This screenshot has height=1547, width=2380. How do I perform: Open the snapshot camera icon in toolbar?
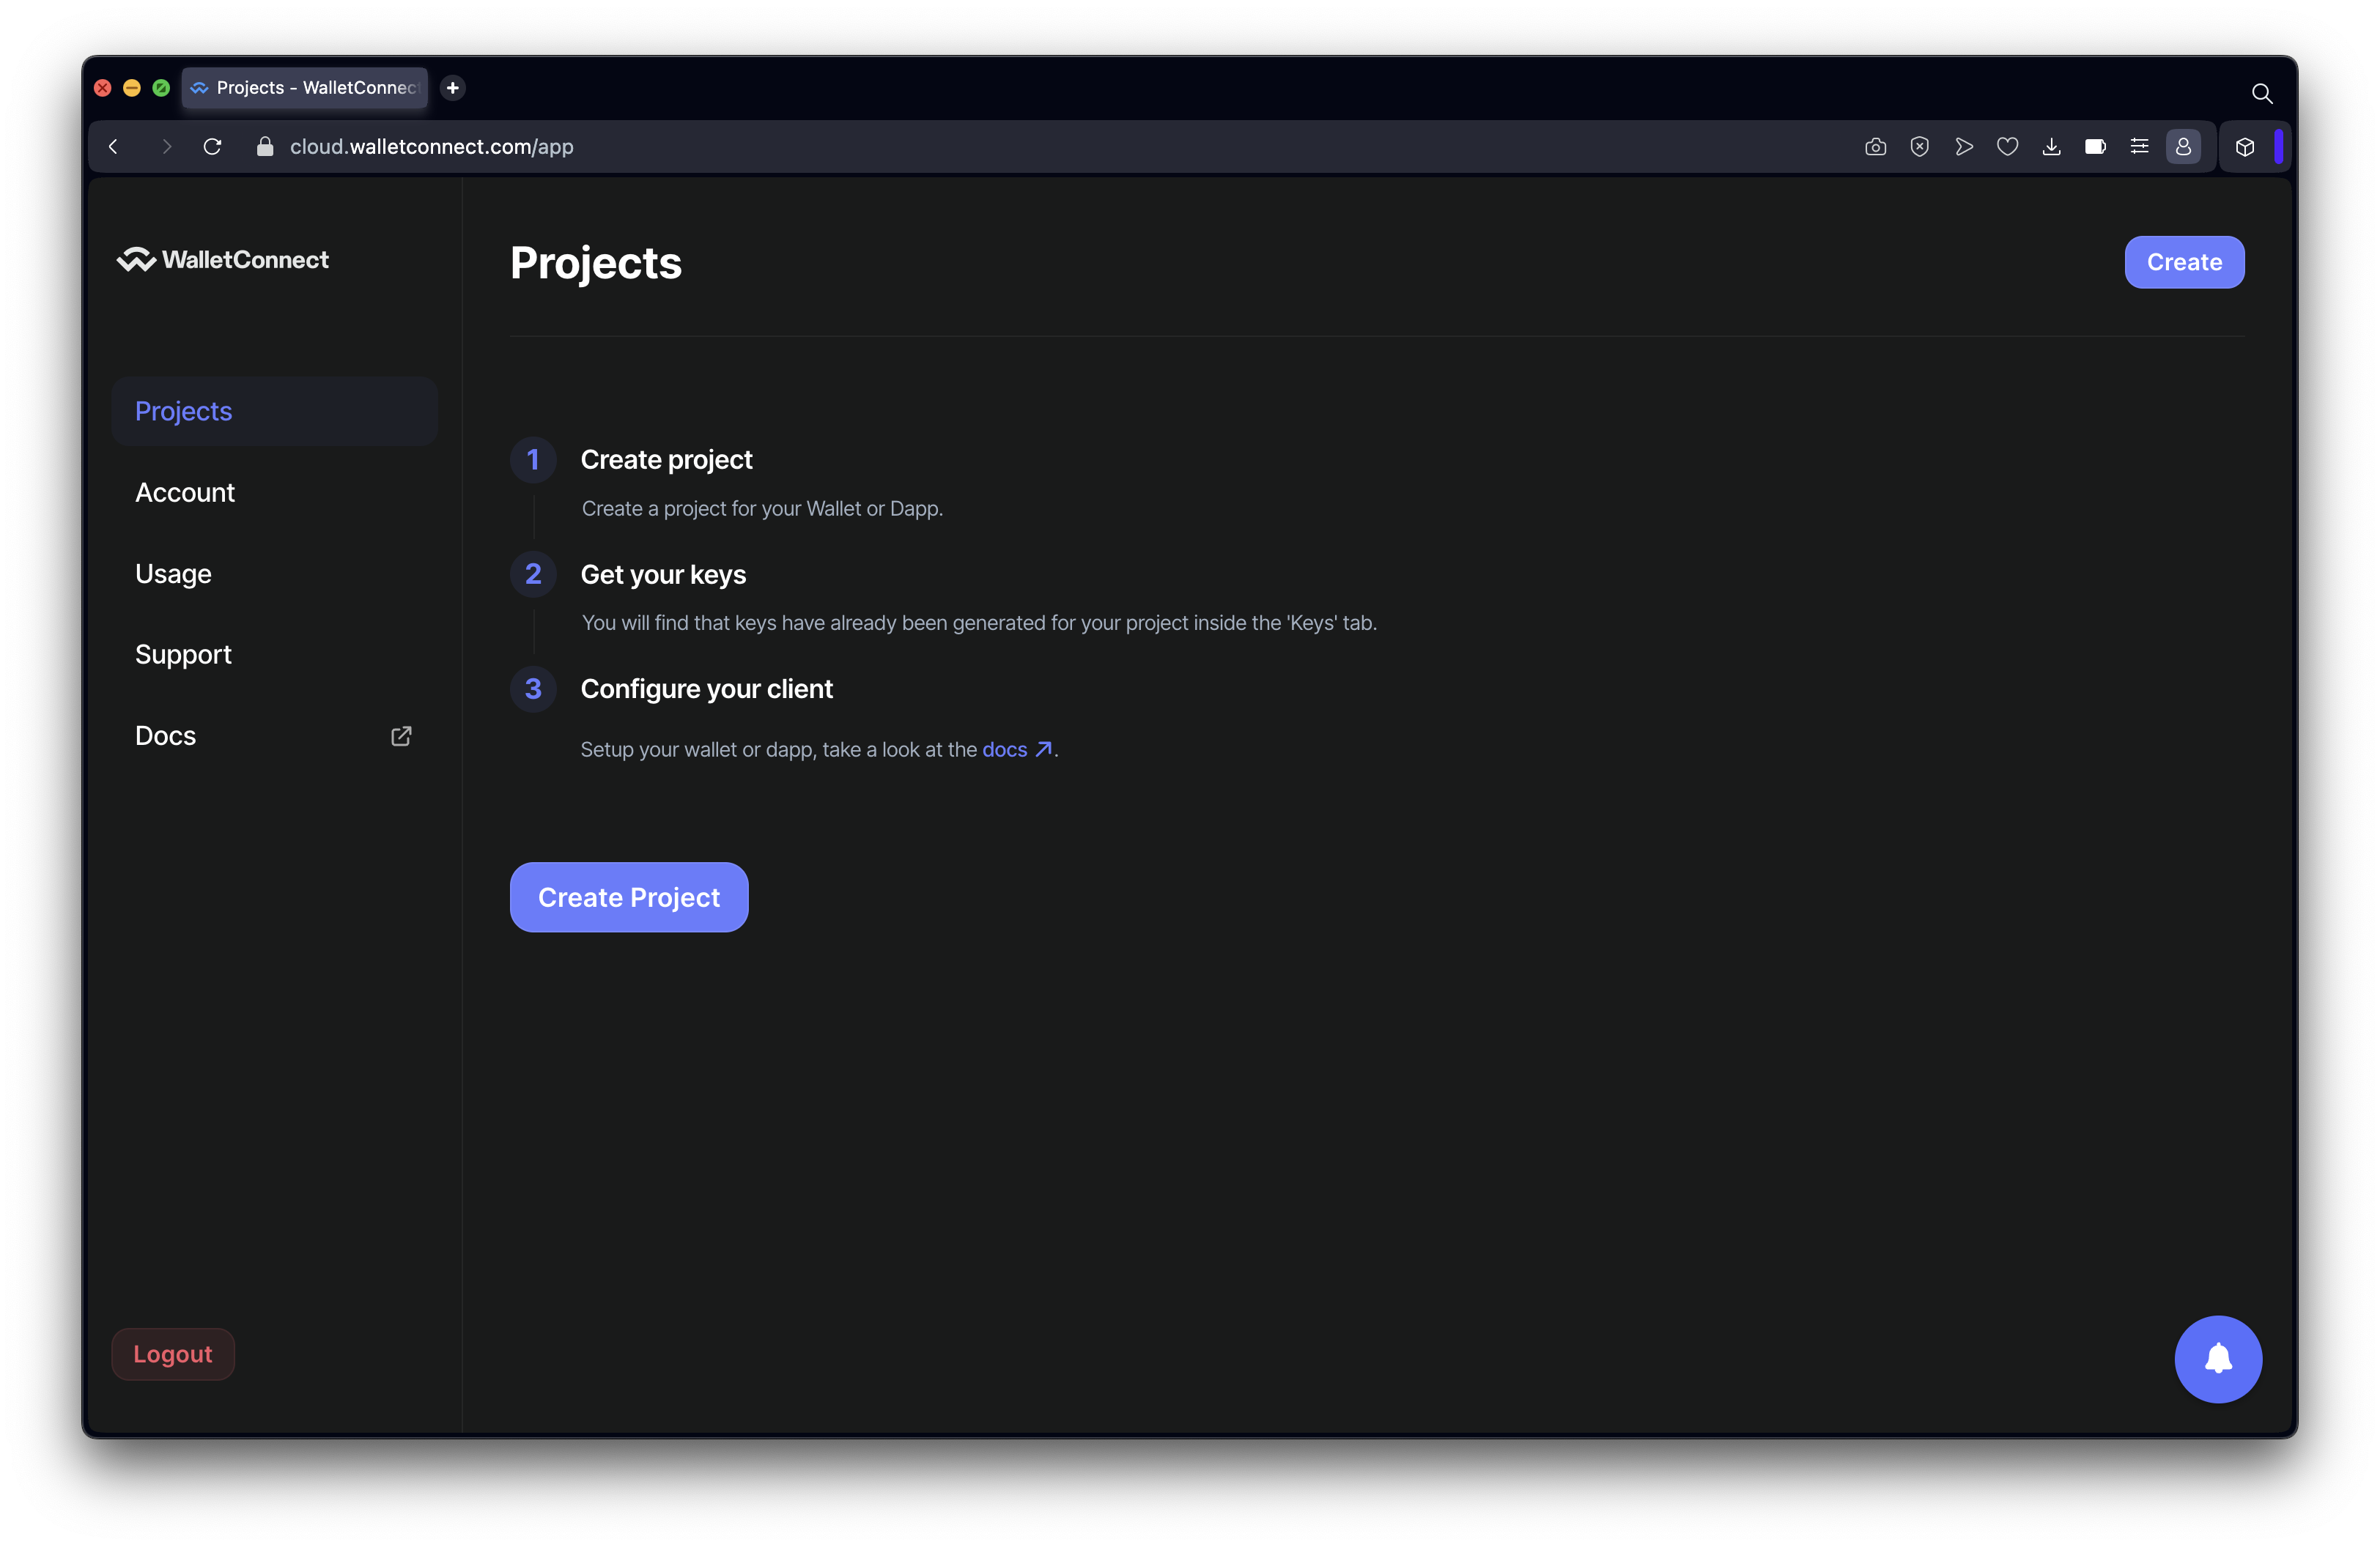point(1875,147)
